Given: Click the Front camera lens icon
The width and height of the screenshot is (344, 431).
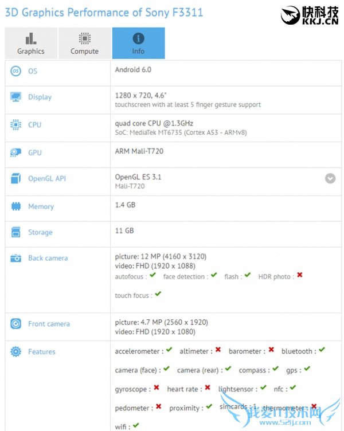Looking at the screenshot, I should [x=15, y=323].
